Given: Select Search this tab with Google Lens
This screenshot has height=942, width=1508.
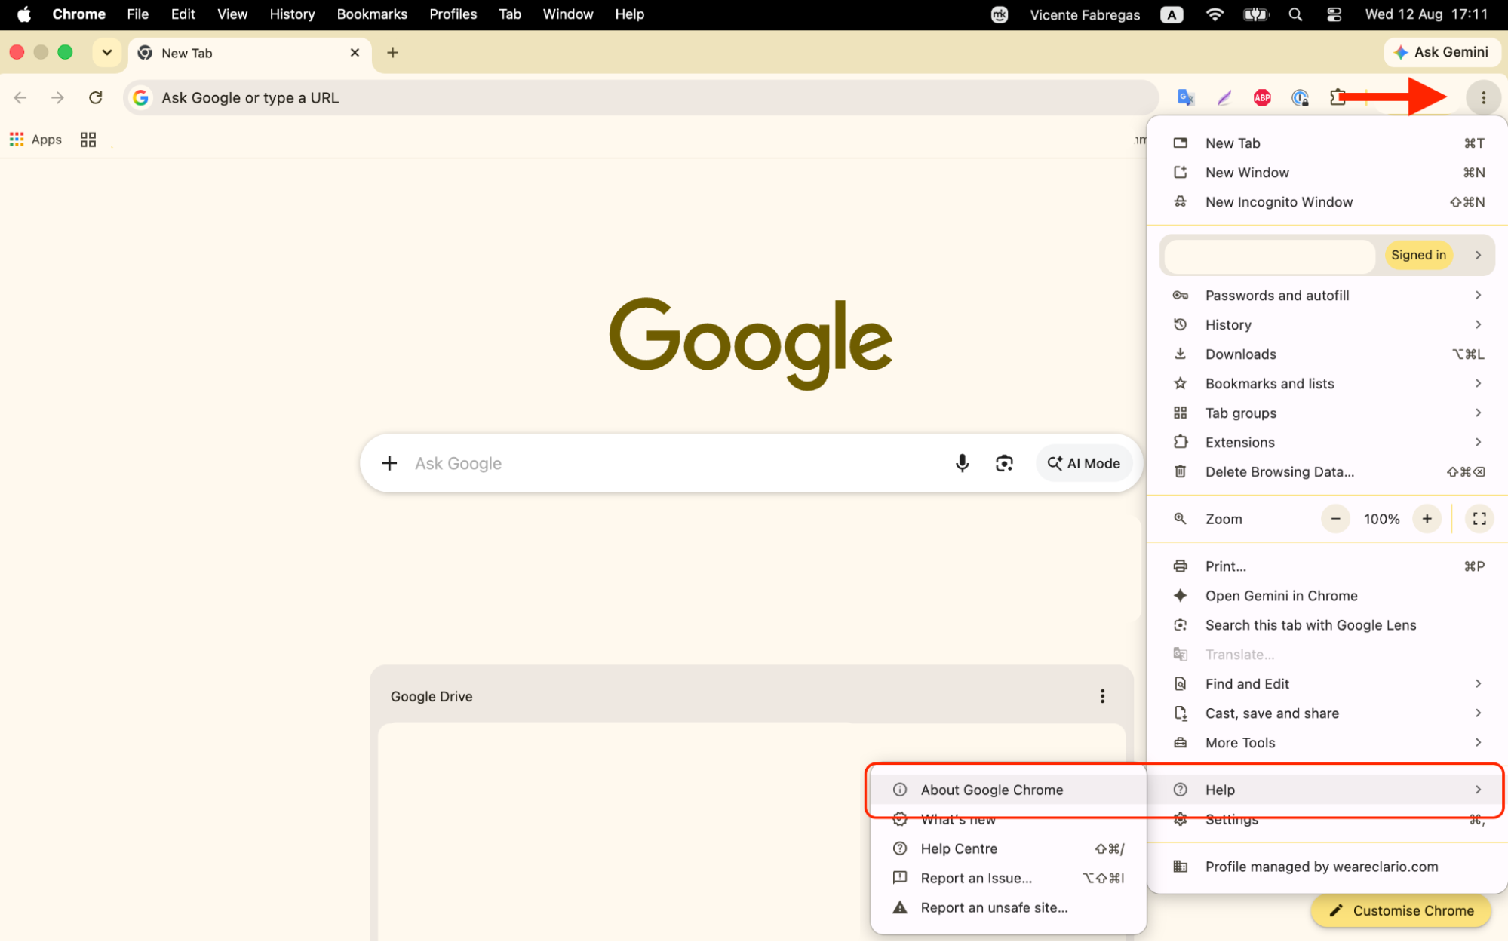Looking at the screenshot, I should click(x=1326, y=625).
